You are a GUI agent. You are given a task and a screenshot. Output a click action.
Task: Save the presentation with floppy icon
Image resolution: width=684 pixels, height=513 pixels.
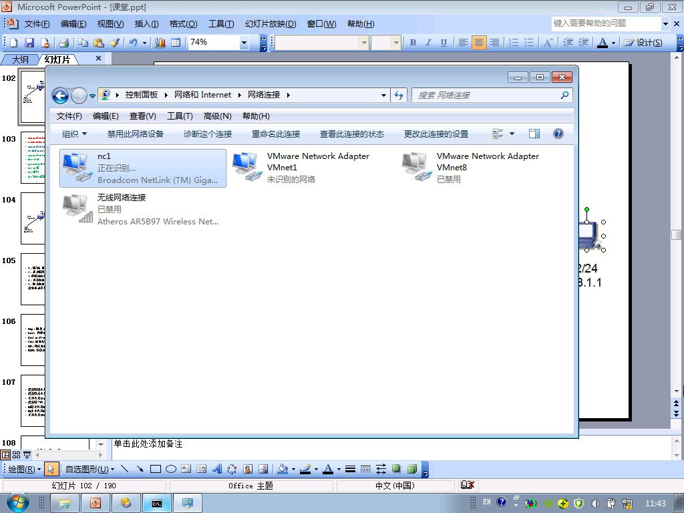pos(29,43)
